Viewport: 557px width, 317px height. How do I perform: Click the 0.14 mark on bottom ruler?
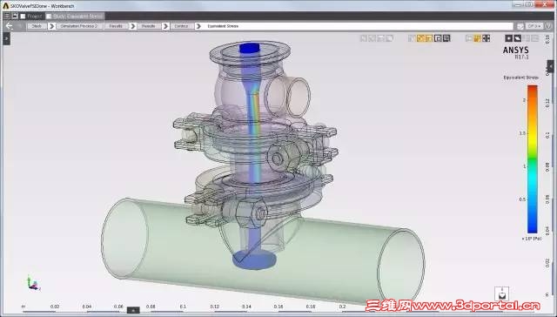click(x=246, y=307)
